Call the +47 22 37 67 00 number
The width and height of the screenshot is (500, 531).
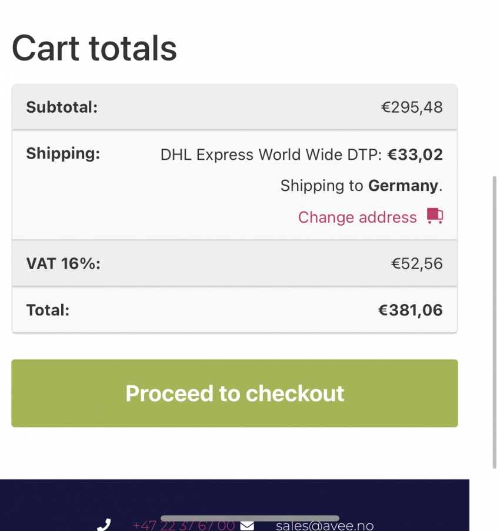[x=184, y=526]
